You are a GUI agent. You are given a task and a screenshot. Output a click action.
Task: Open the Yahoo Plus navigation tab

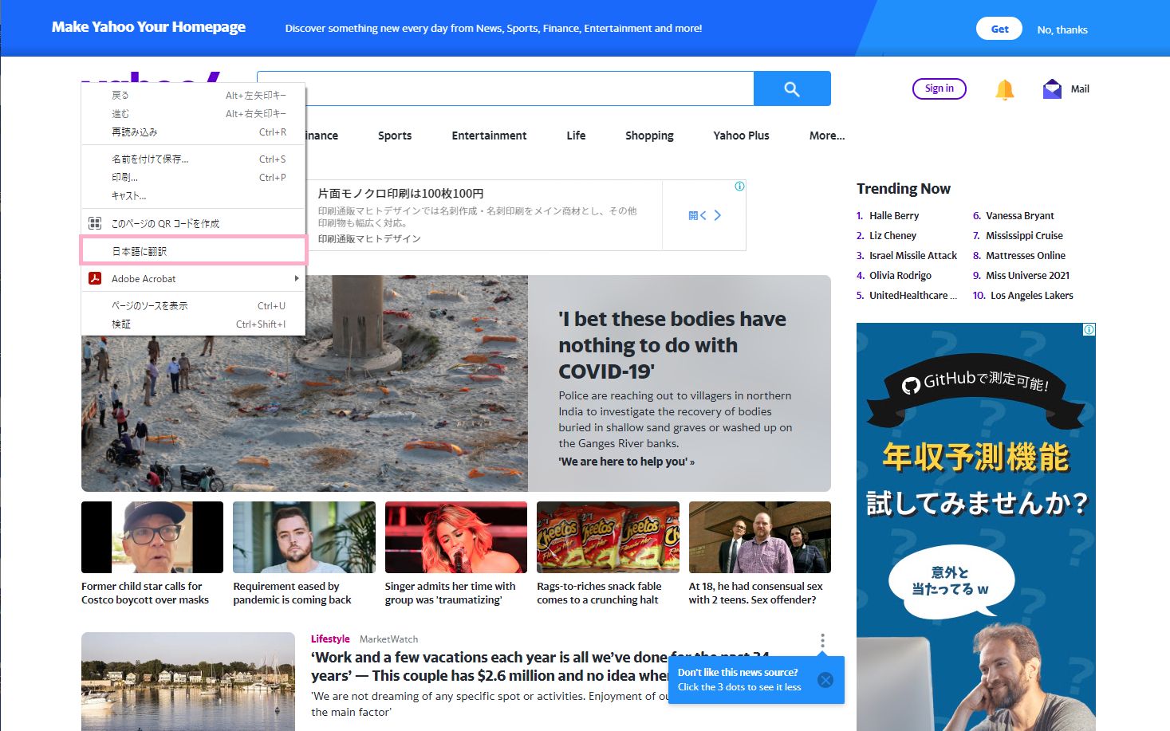point(741,136)
